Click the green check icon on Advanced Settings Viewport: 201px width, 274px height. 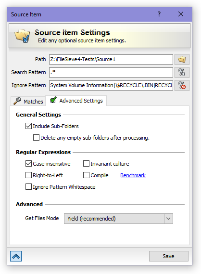point(53,100)
